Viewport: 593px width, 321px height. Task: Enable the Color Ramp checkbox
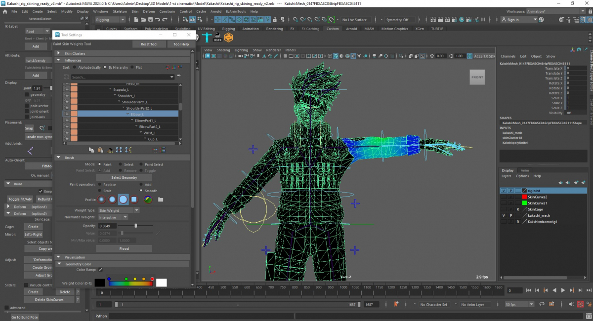pos(100,270)
